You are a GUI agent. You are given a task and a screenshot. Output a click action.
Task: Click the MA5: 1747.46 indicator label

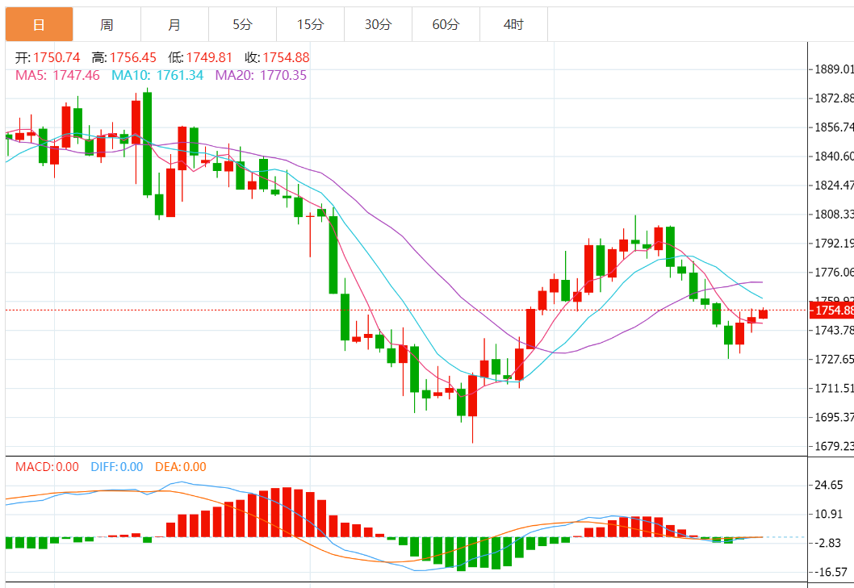(x=58, y=75)
